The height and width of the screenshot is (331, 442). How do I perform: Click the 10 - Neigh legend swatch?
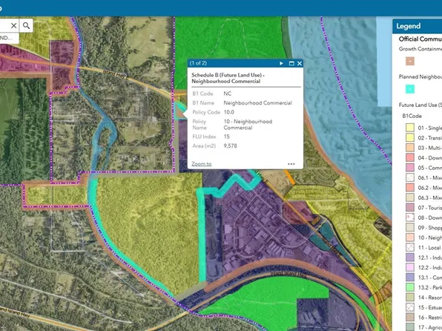point(410,237)
